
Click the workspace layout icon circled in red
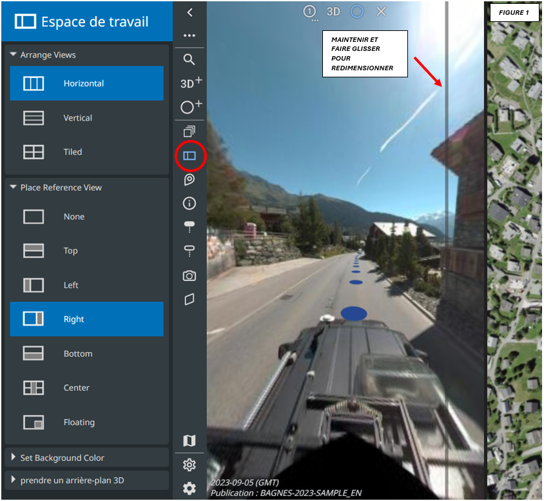[x=189, y=155]
